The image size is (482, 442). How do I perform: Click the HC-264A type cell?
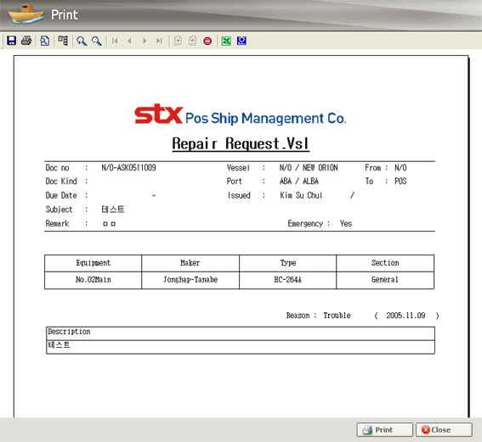tap(287, 280)
